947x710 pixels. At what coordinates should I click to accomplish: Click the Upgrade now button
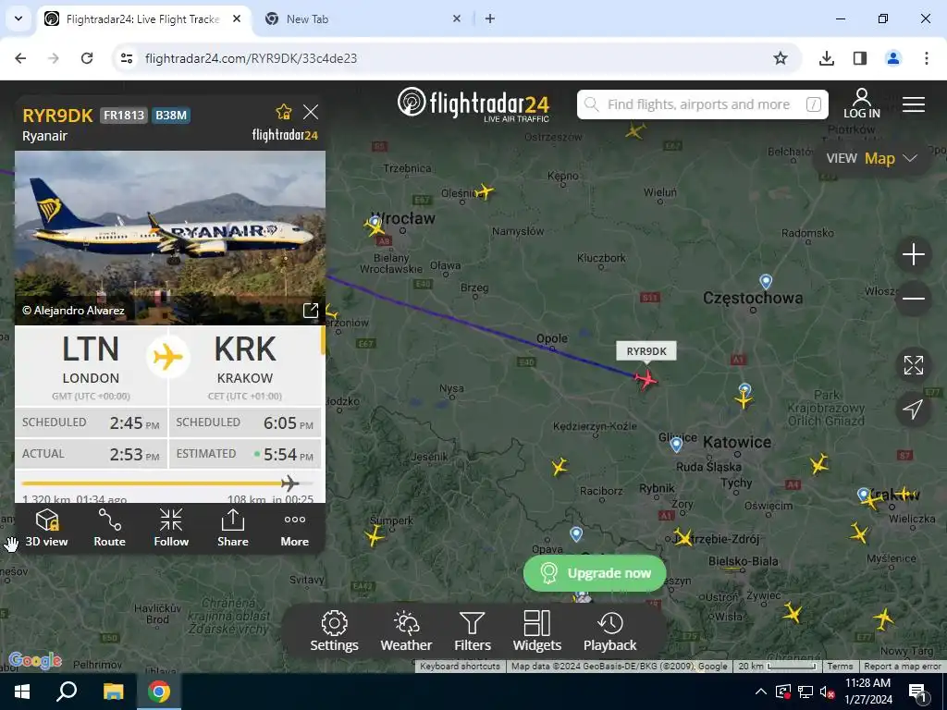tap(595, 573)
